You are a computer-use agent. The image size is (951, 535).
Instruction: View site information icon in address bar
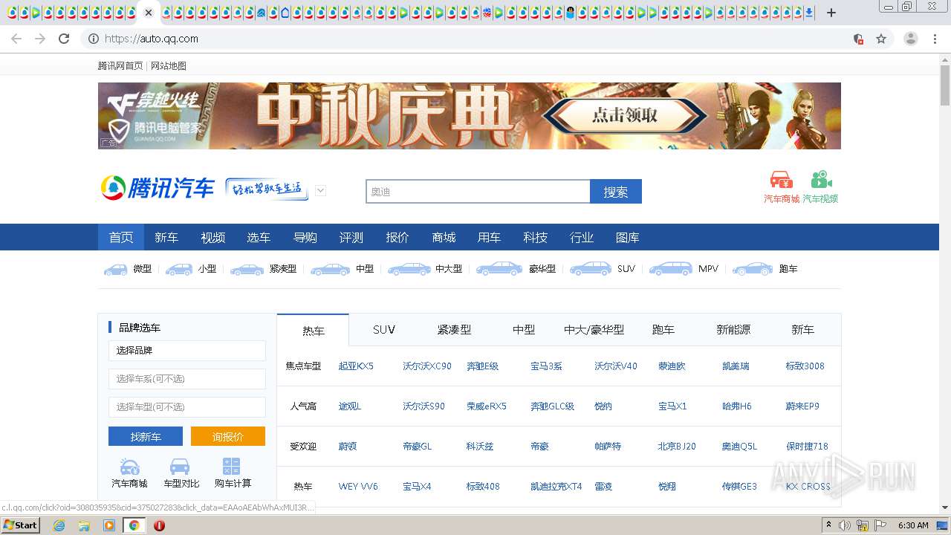(x=94, y=39)
